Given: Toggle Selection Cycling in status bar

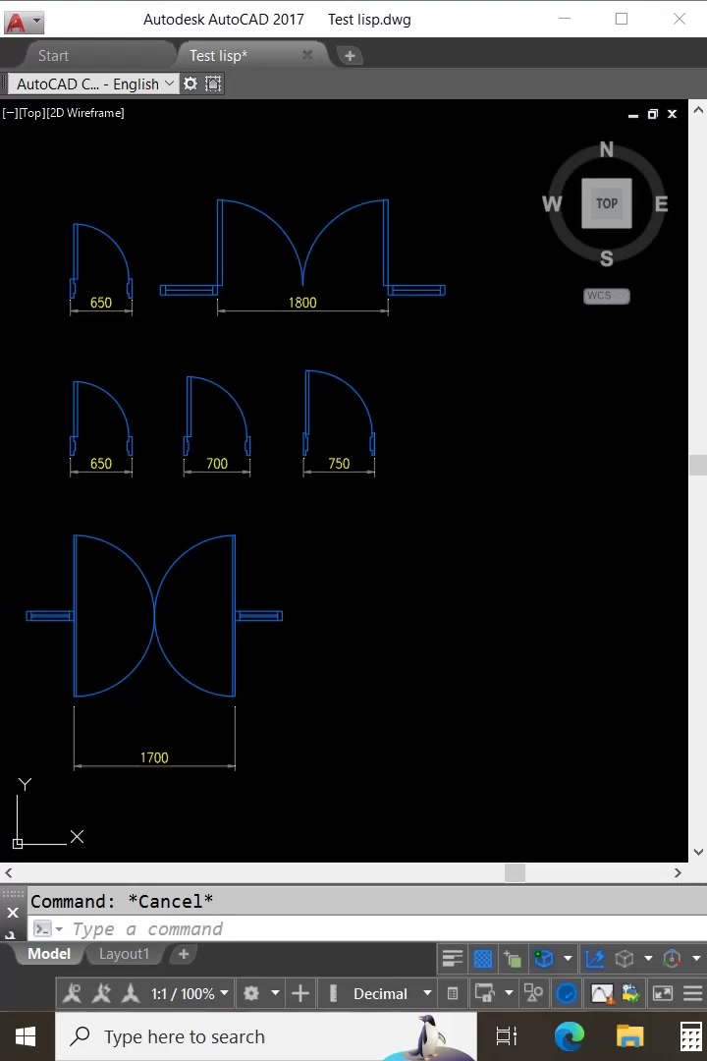Looking at the screenshot, I should (513, 958).
